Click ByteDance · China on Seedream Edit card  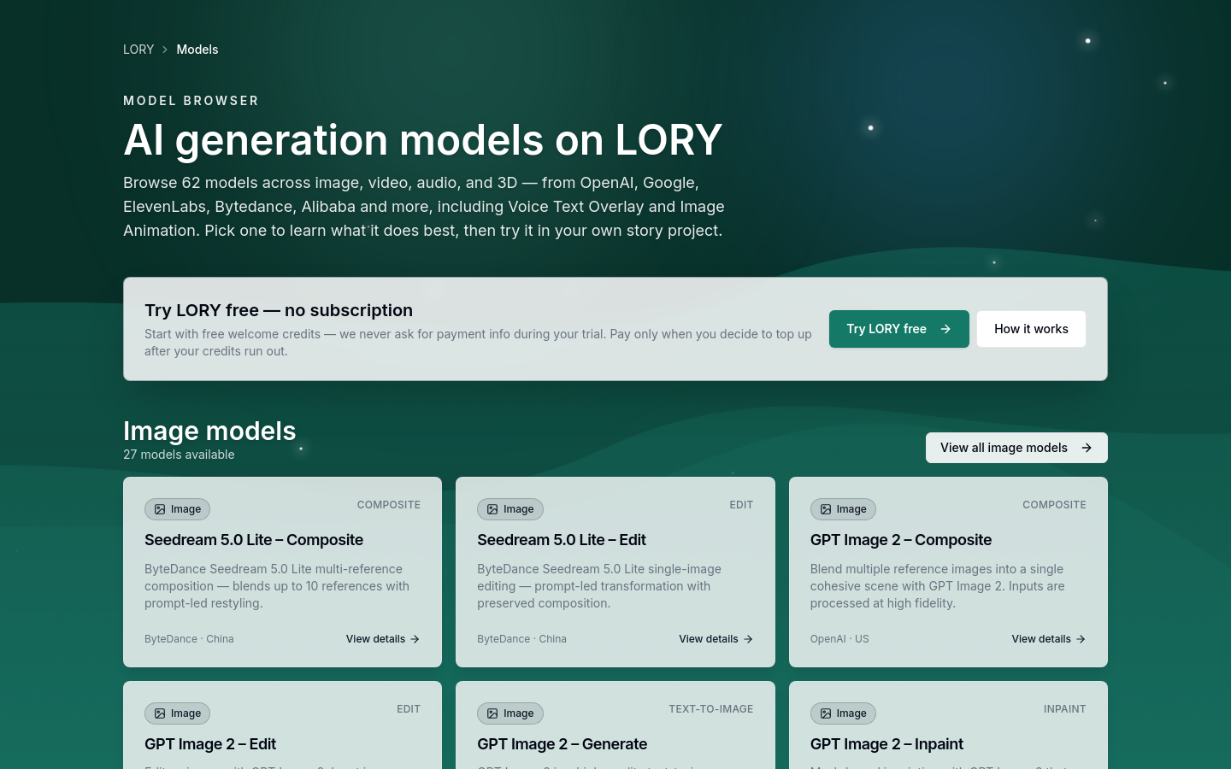[521, 639]
